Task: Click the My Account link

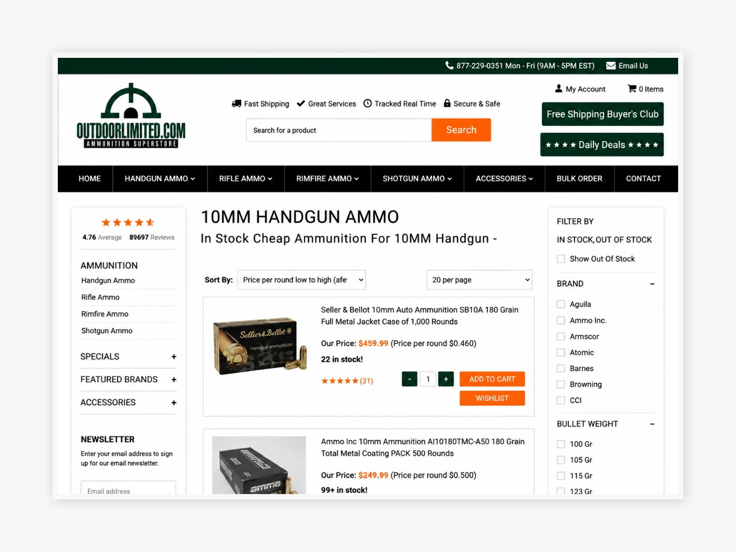Action: click(x=586, y=89)
